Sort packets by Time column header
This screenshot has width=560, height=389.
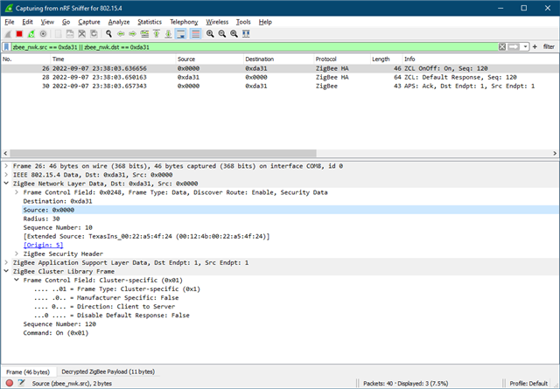(113, 59)
